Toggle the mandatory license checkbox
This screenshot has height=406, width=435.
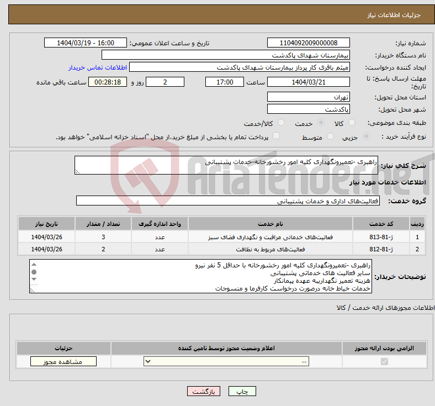click(x=384, y=361)
